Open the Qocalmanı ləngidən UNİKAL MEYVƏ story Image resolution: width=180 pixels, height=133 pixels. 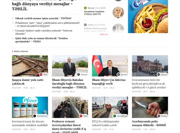(x=94, y=13)
